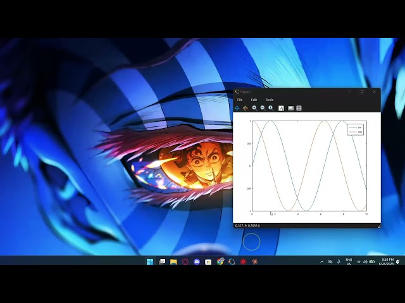
Task: Open the orange starburst app on taskbar
Action: tap(254, 262)
